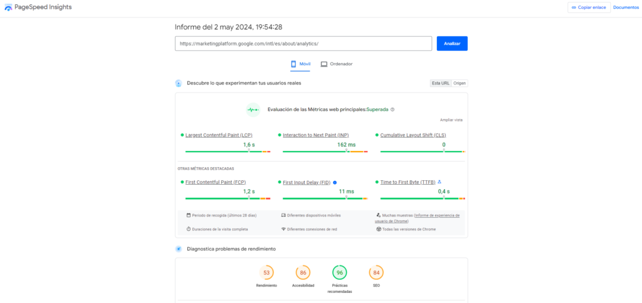Click the Accesibilidad score gauge 86

[x=303, y=273]
